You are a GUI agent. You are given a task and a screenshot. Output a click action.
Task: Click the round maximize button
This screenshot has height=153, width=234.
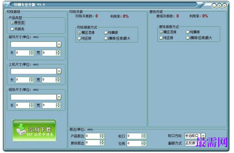click(219, 6)
